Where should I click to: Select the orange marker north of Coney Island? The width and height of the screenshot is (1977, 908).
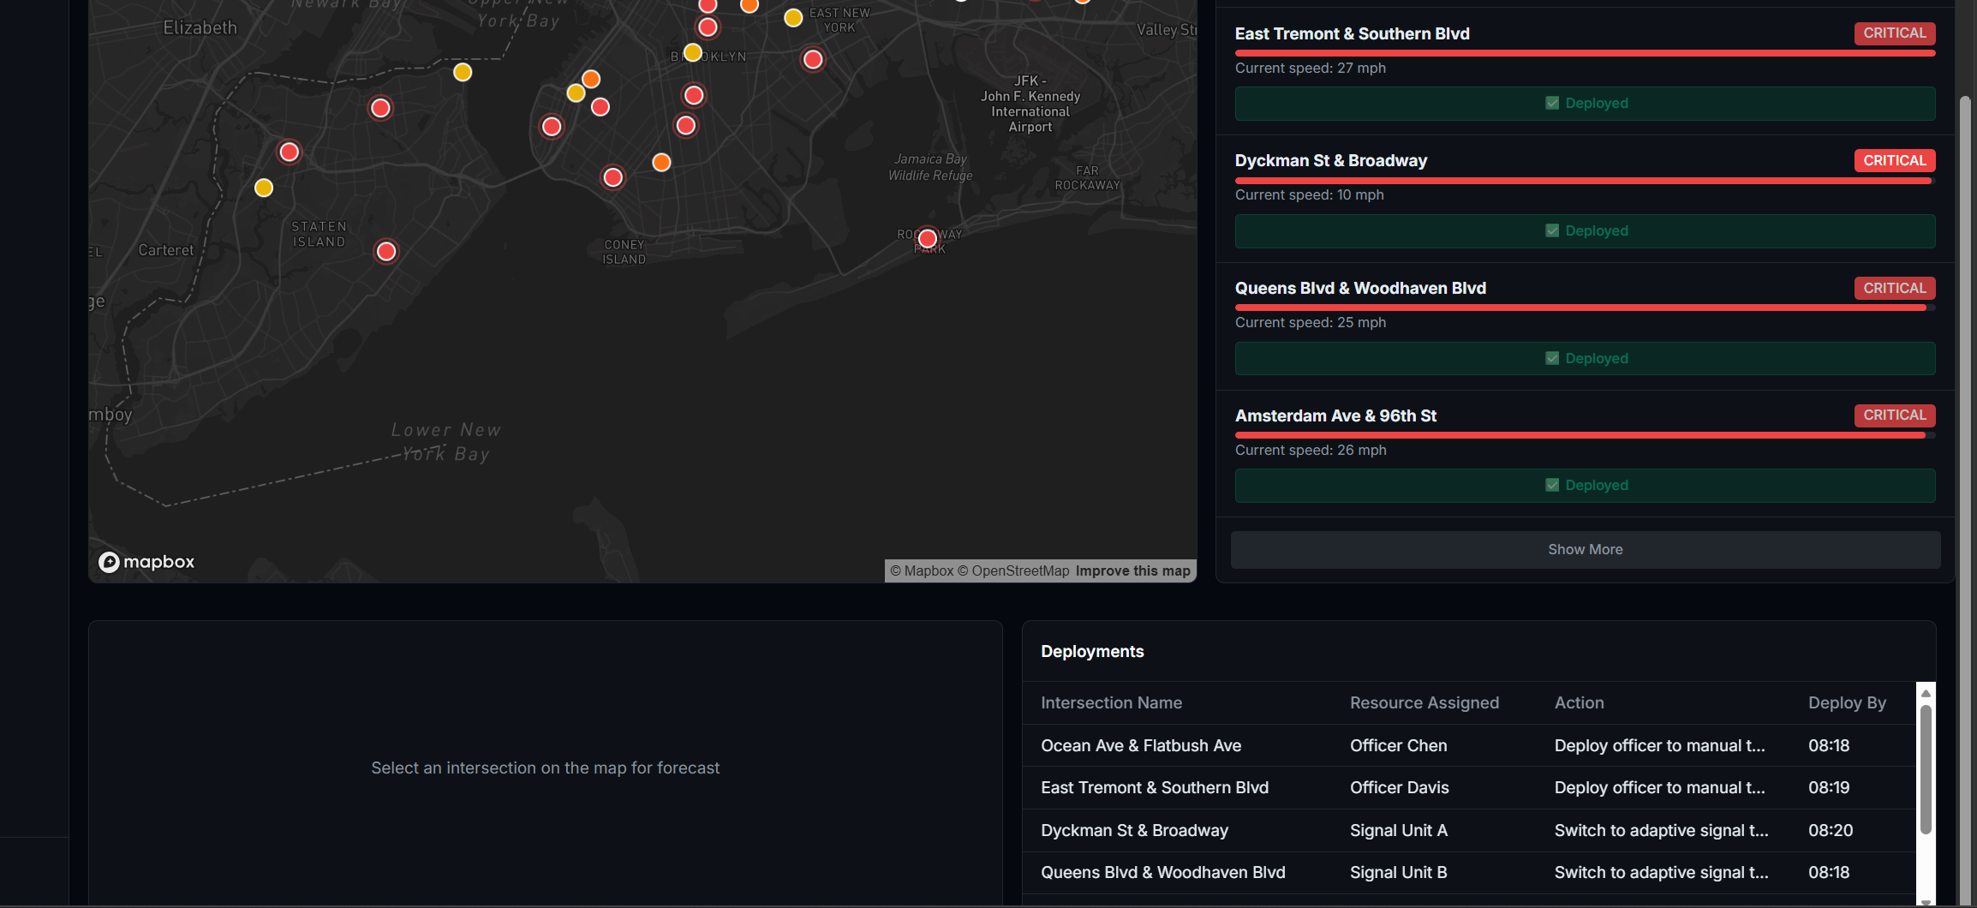(661, 162)
